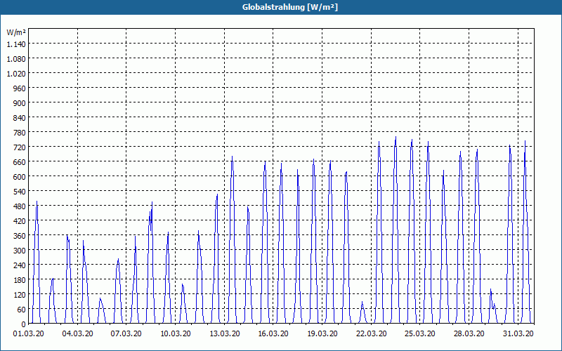
Task: Click the 720 y-axis label
Action: (20, 147)
